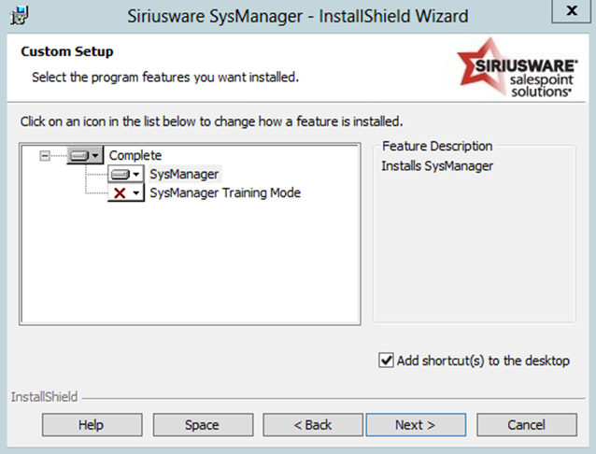Select the SysManager label in the feature list
The width and height of the screenshot is (596, 454).
184,175
